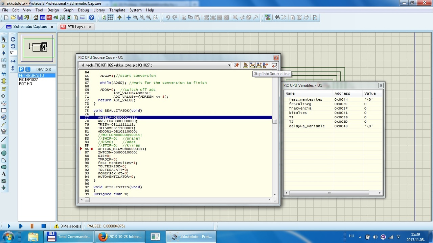Click the Toggle Breakpoint icon in debugger
The image size is (433, 243).
coord(275,65)
